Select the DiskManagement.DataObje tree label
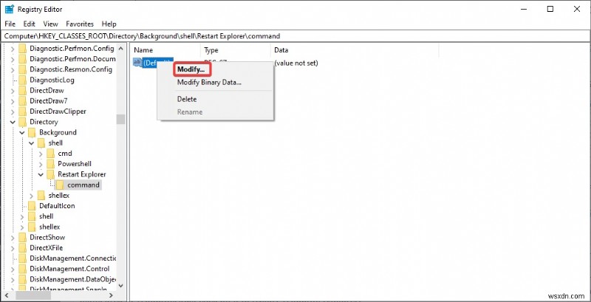 (72, 279)
